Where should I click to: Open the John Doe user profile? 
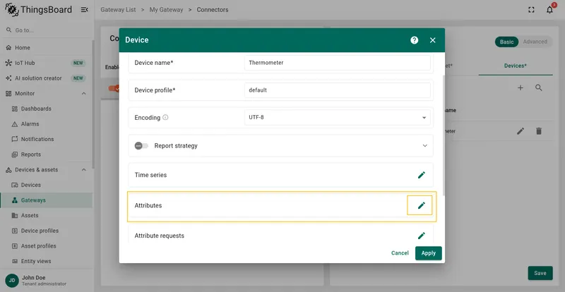46,281
